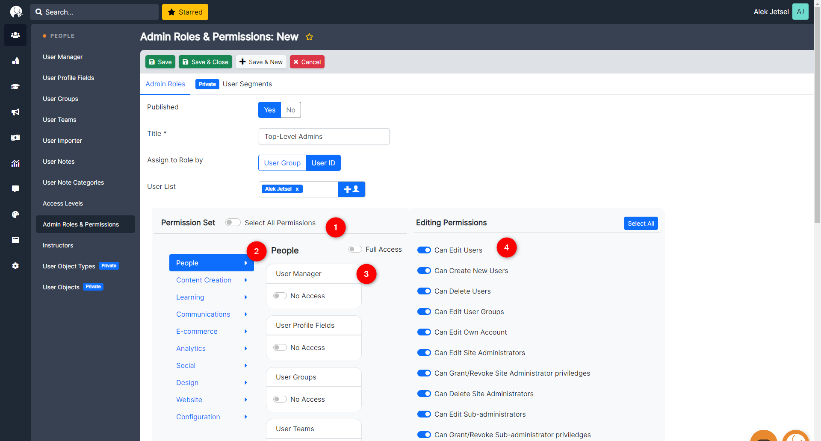Open the People section in the sidebar

coord(15,35)
